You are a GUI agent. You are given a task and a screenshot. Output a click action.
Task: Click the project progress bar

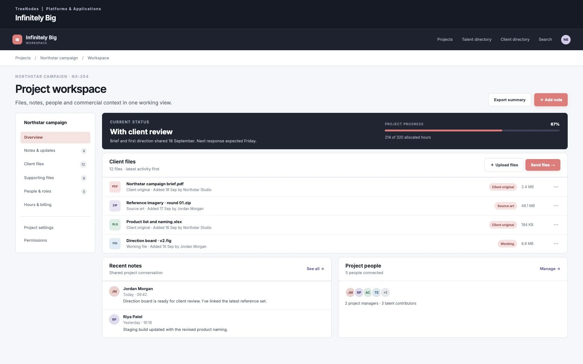(472, 130)
